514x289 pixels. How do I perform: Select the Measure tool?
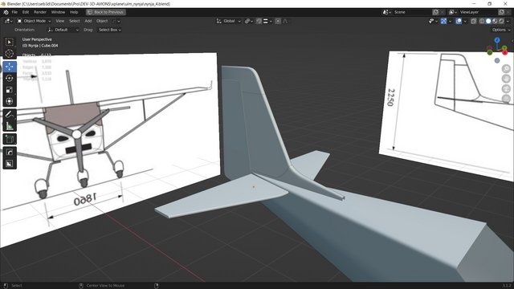click(x=10, y=126)
